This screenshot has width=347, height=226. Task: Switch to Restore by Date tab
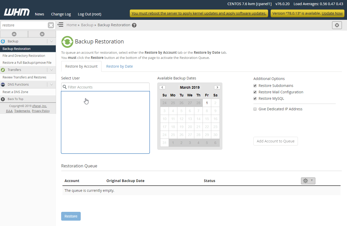click(x=120, y=66)
